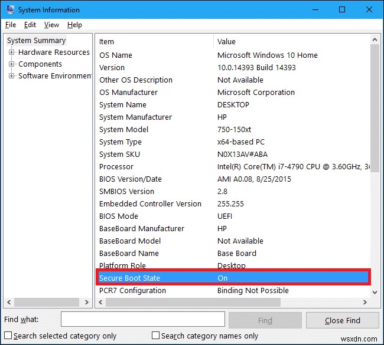The width and height of the screenshot is (384, 345).
Task: Click the value 10.0.14393 Build 14393
Action: pos(256,67)
